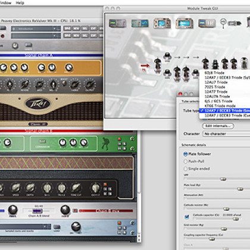Adjust the TONE CUT knob on diamond-grille amp
Screen dimensions: 250x250
76,187
